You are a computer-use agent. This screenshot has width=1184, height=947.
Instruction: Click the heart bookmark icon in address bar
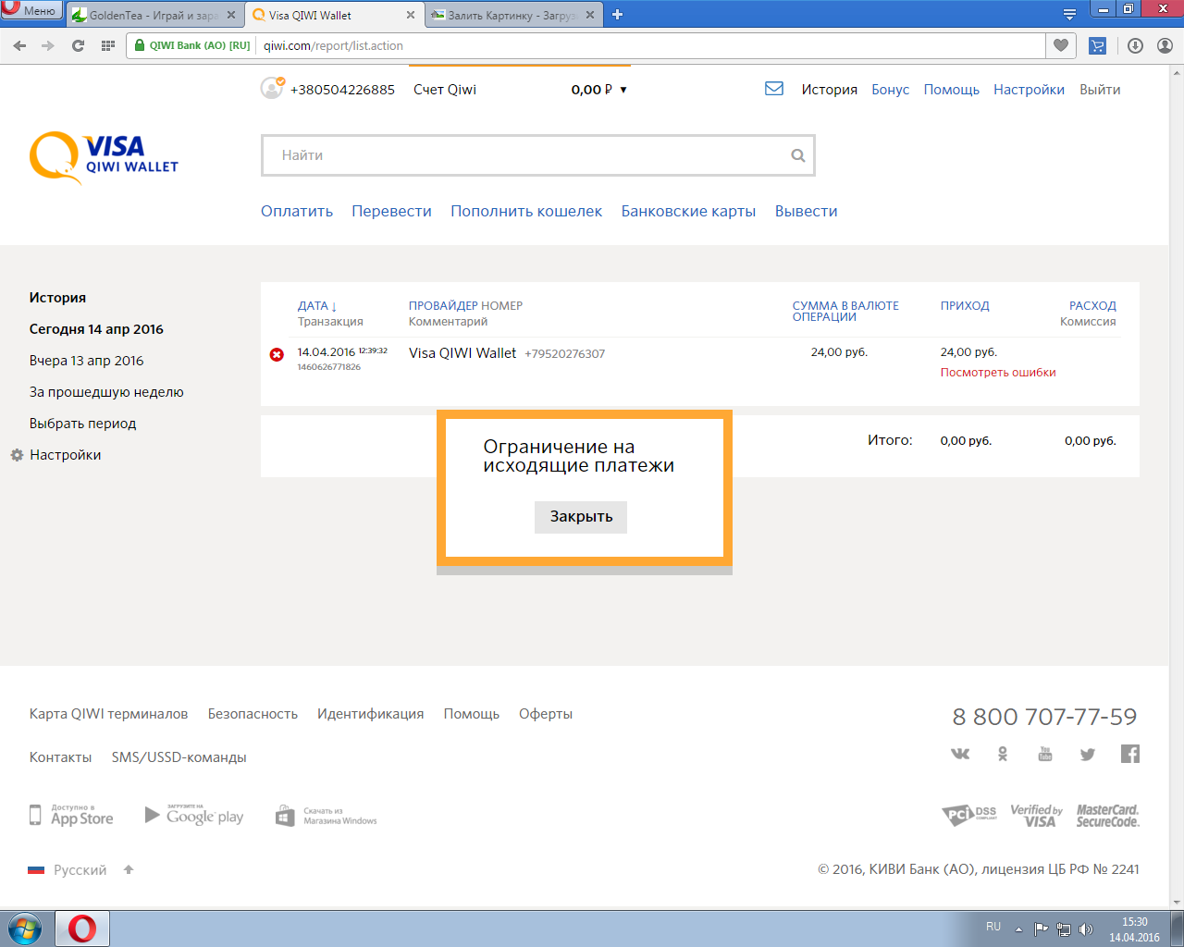tap(1061, 45)
